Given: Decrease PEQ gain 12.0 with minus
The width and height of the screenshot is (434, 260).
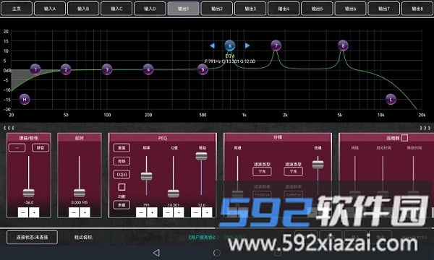Looking at the screenshot, I should click(196, 212).
